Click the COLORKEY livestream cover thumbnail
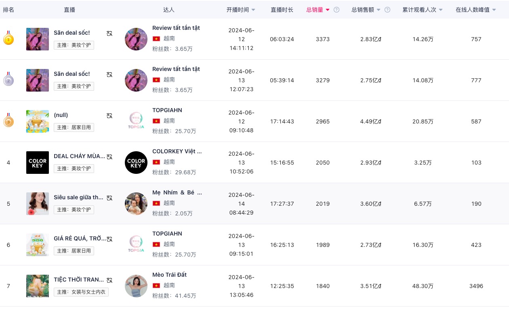 pos(38,163)
